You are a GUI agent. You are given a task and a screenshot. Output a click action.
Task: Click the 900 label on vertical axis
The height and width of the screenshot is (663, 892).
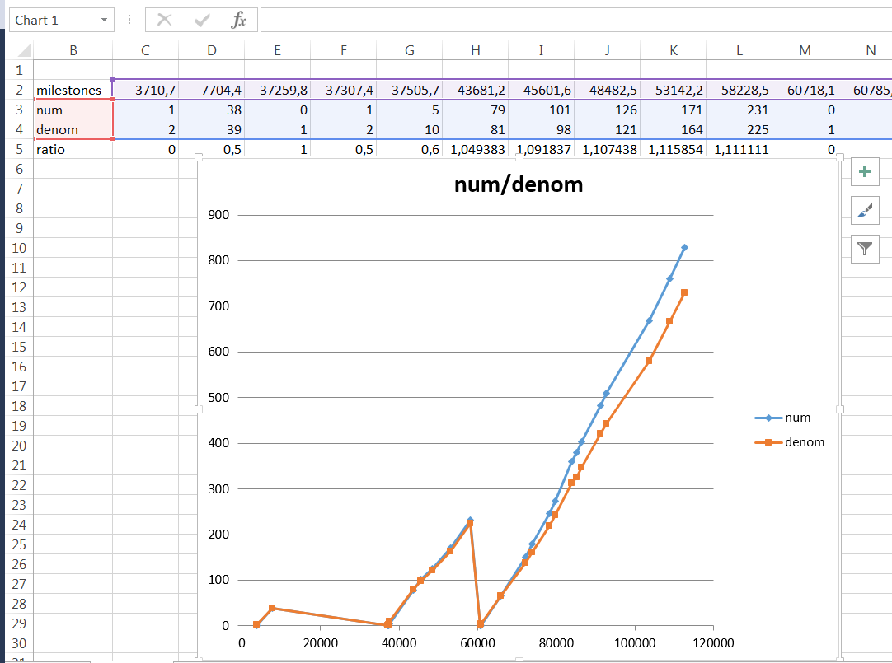click(220, 216)
